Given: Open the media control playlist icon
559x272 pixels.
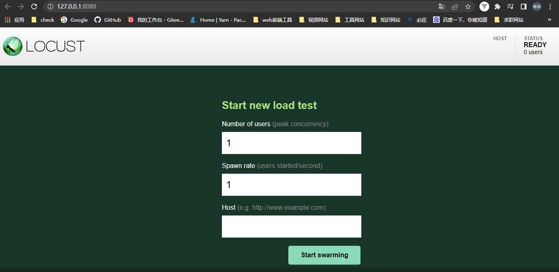Looking at the screenshot, I should [x=511, y=7].
